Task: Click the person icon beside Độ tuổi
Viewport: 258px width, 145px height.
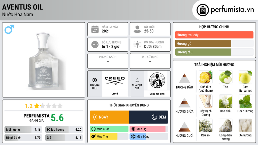Action: coord(137,29)
